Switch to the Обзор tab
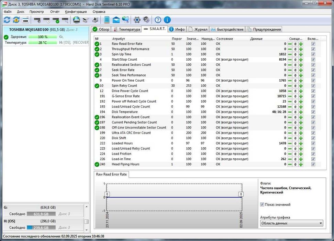The image size is (334, 241). point(101,30)
